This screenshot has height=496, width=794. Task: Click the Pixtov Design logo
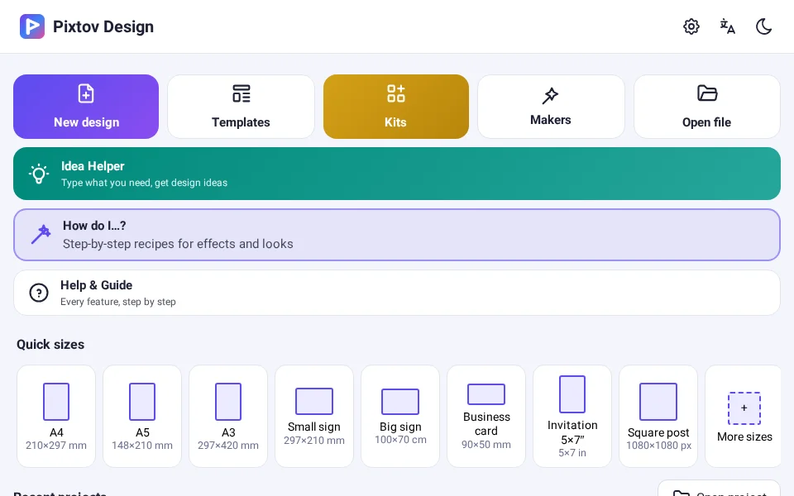(32, 26)
